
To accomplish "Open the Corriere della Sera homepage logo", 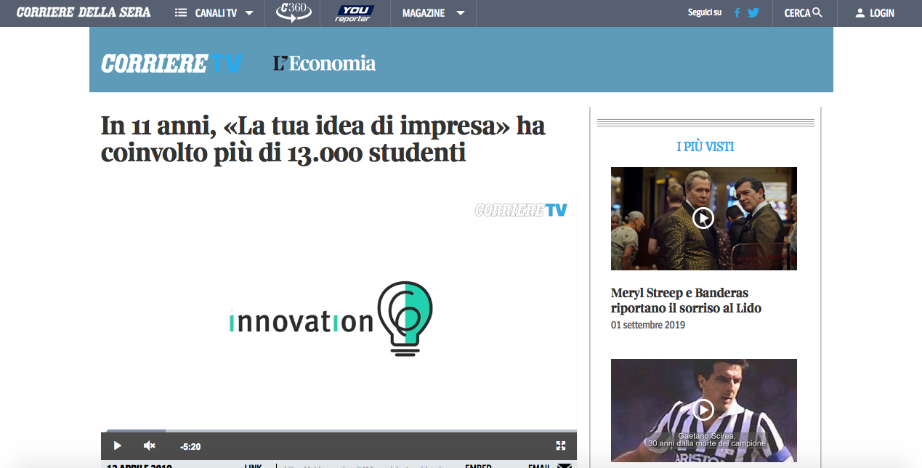I will coord(84,12).
